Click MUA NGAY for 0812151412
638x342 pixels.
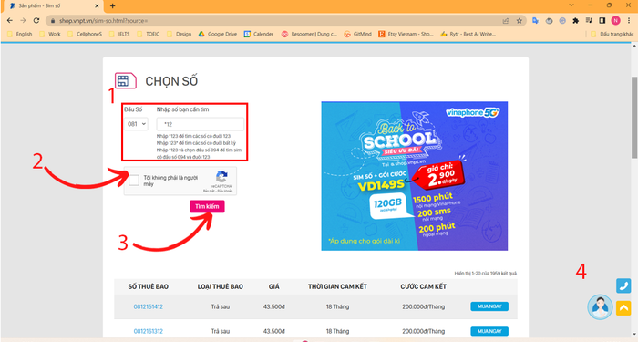click(489, 306)
